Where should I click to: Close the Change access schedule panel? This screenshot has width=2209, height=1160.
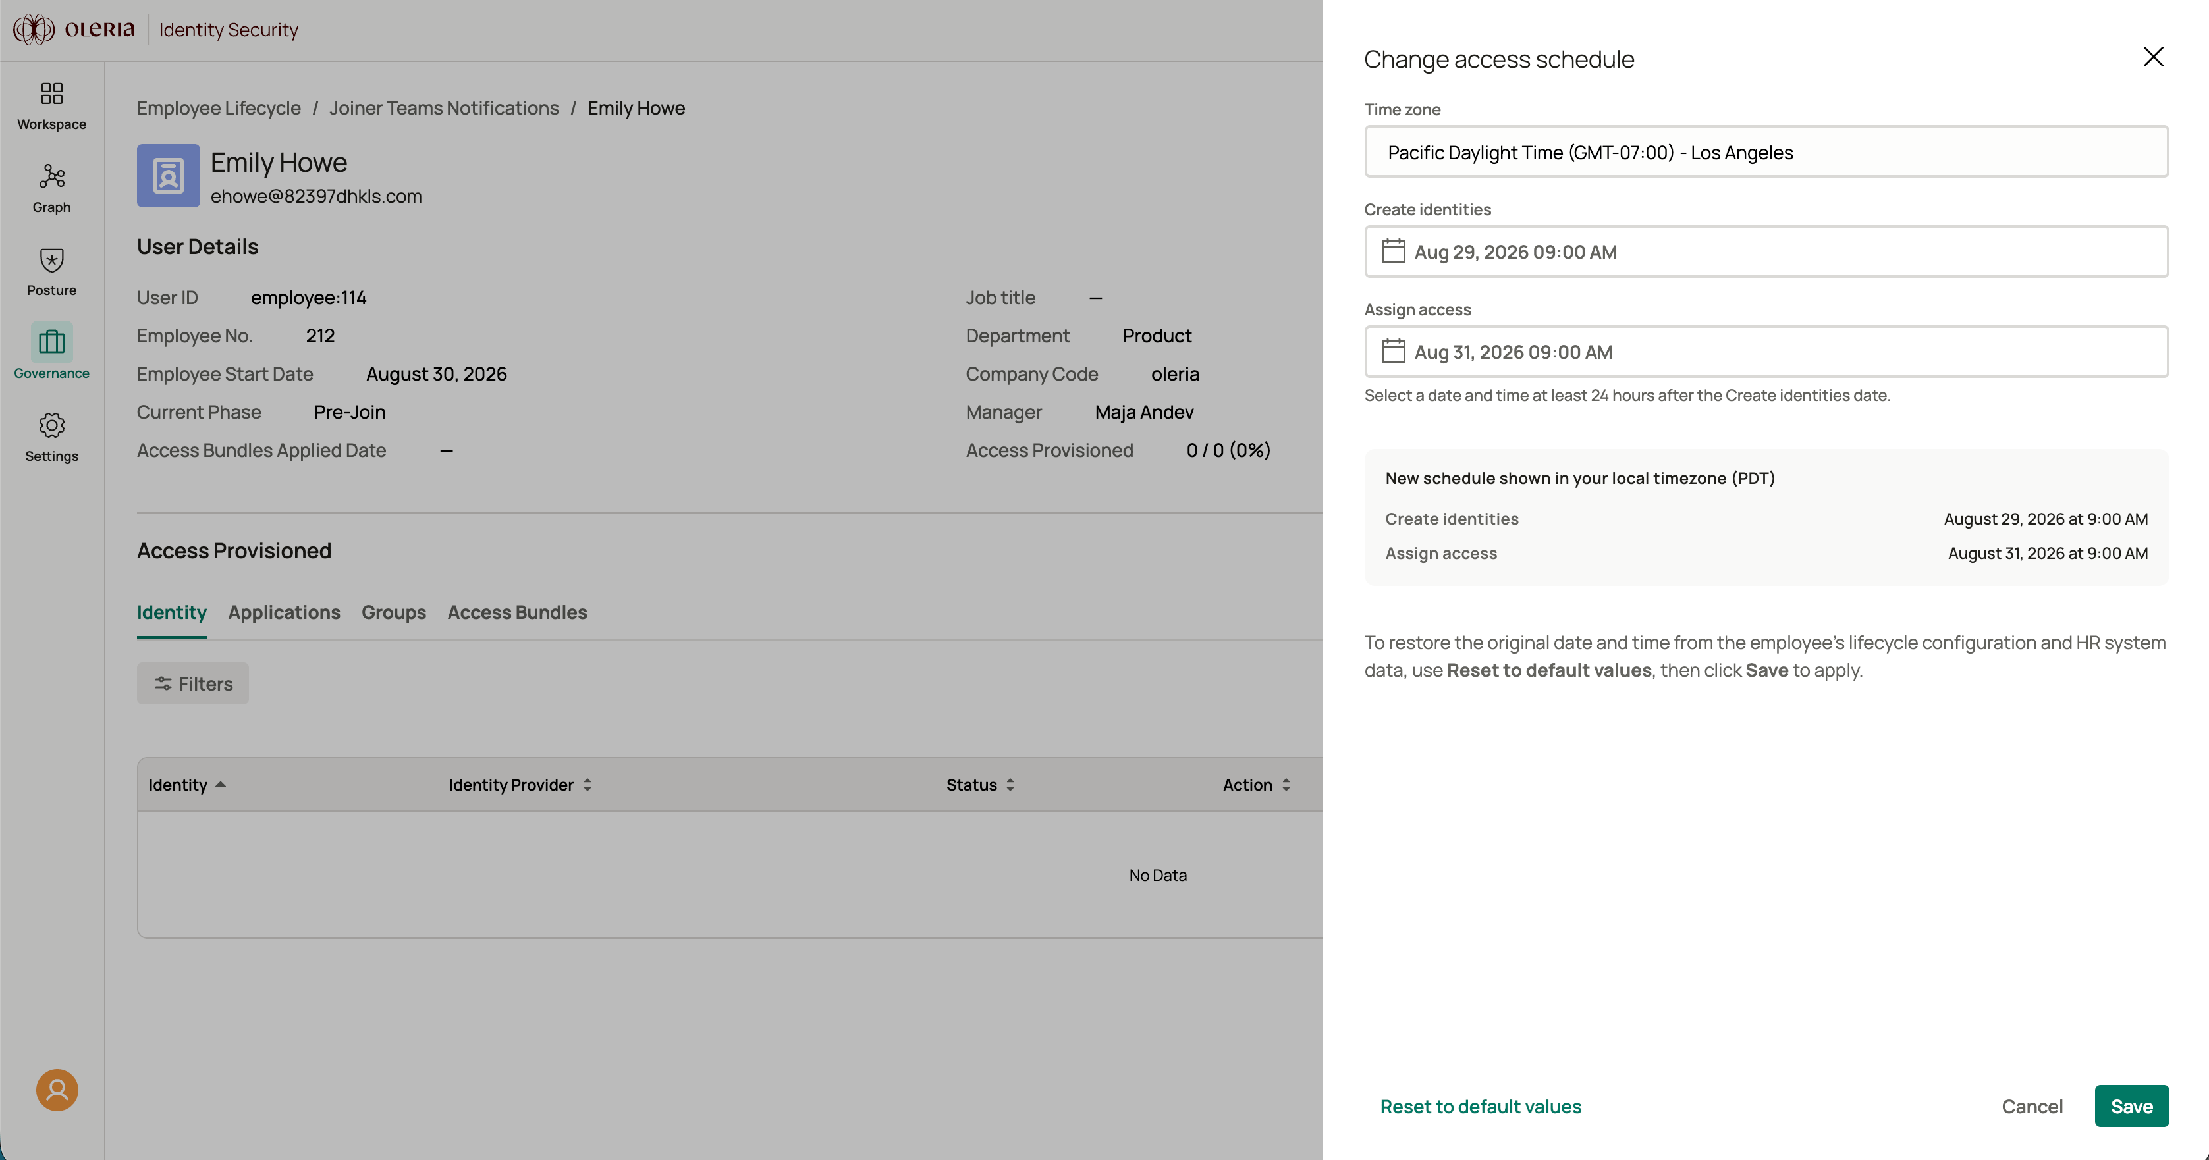pos(2152,57)
